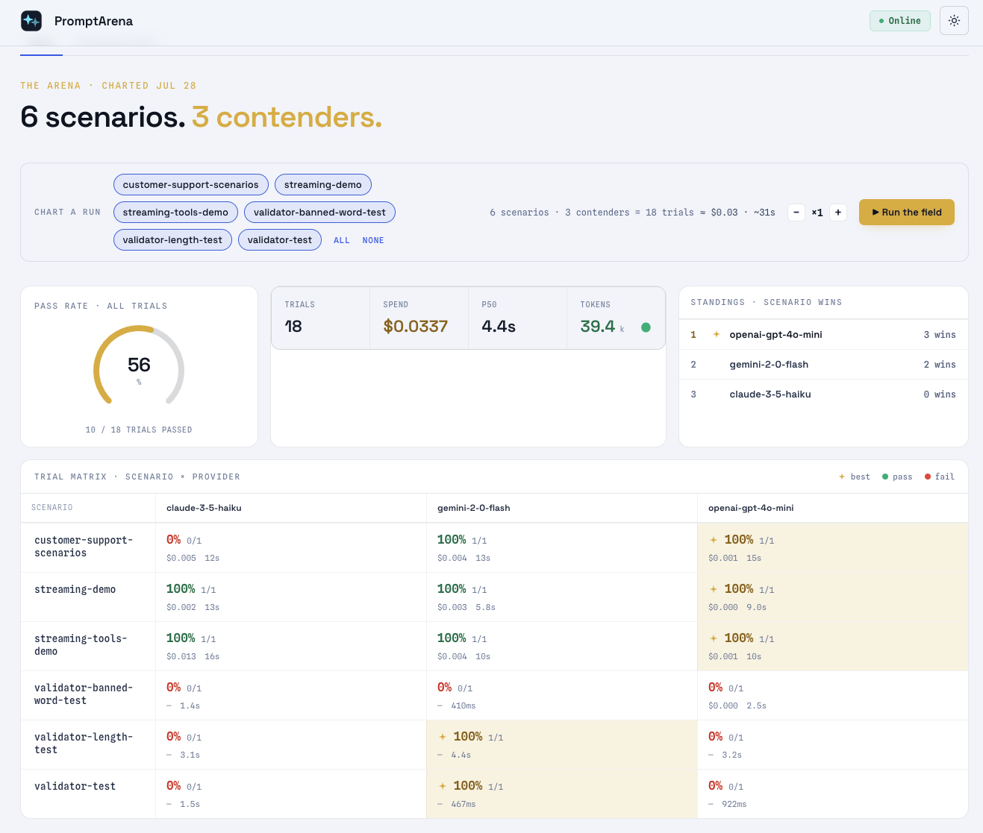The width and height of the screenshot is (983, 833).
Task: Open claude-3-5-haiku streaming-demo 100% cell
Action: 291,597
